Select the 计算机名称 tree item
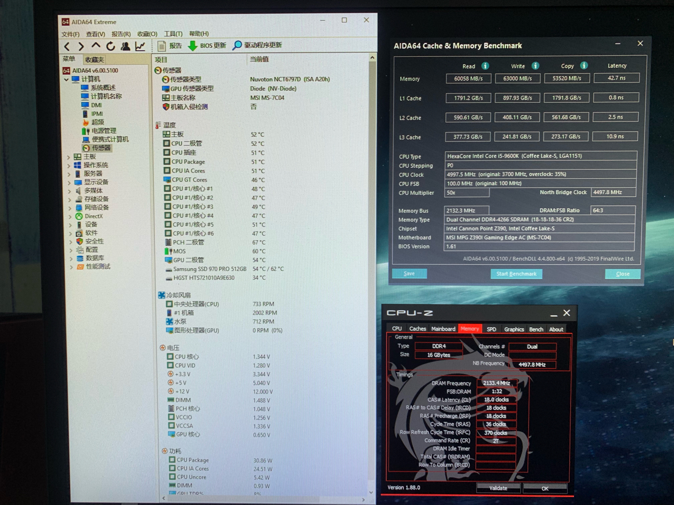The height and width of the screenshot is (505, 674). click(x=101, y=96)
